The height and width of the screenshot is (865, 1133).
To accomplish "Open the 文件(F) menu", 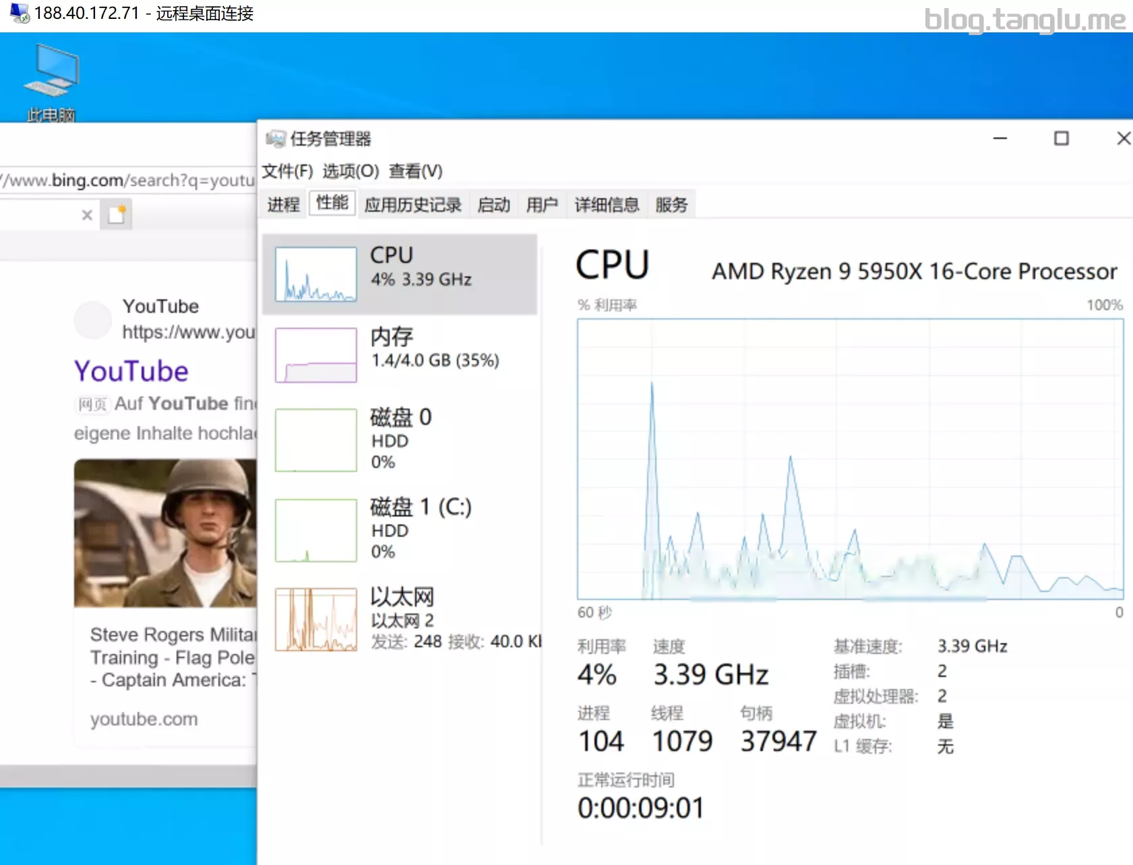I will click(288, 171).
